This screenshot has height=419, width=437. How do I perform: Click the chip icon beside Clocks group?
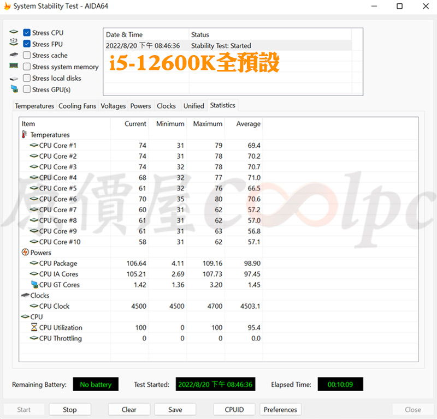pos(25,295)
